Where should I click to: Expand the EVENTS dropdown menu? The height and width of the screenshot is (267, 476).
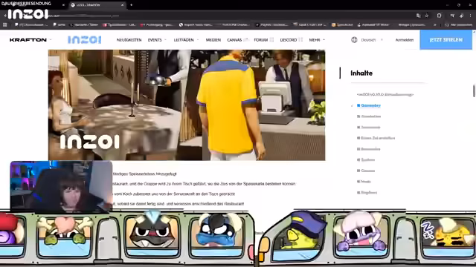[x=157, y=40]
